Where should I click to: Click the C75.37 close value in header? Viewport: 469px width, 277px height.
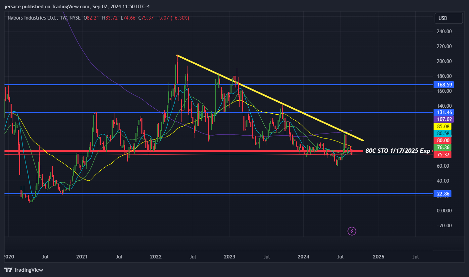tap(146, 18)
